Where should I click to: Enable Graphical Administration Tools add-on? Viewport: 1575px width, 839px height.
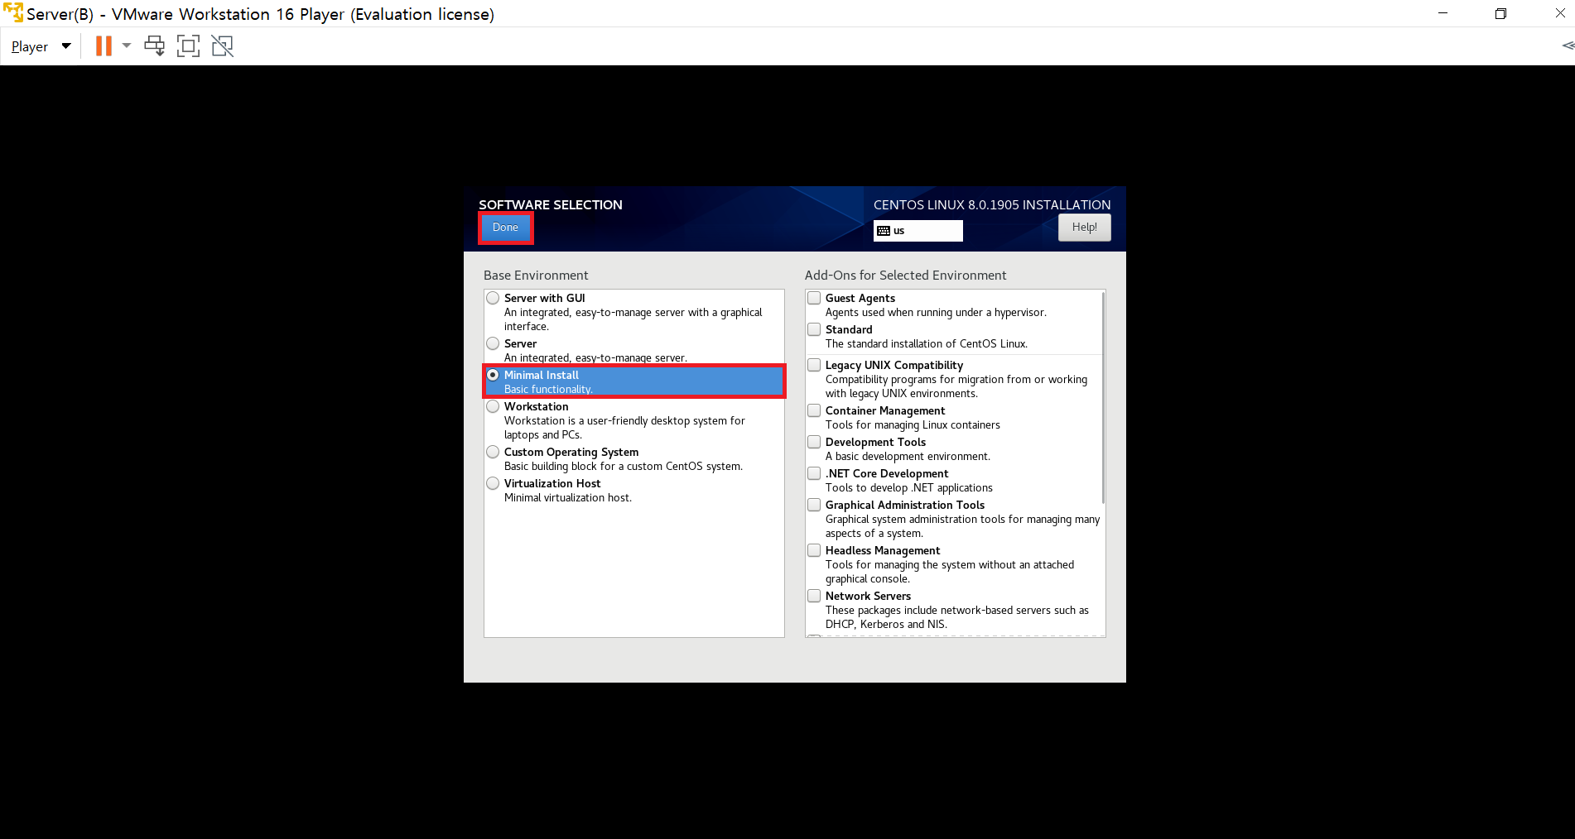click(814, 505)
